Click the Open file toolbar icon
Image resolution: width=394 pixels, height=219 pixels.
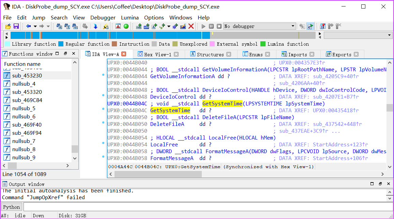tap(8, 26)
